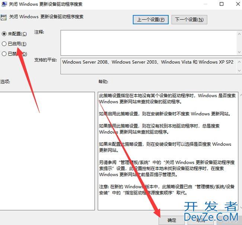242x225 pixels.
Task: Click the help note starting 注意: 在新的
Action: pyautogui.click(x=167, y=190)
